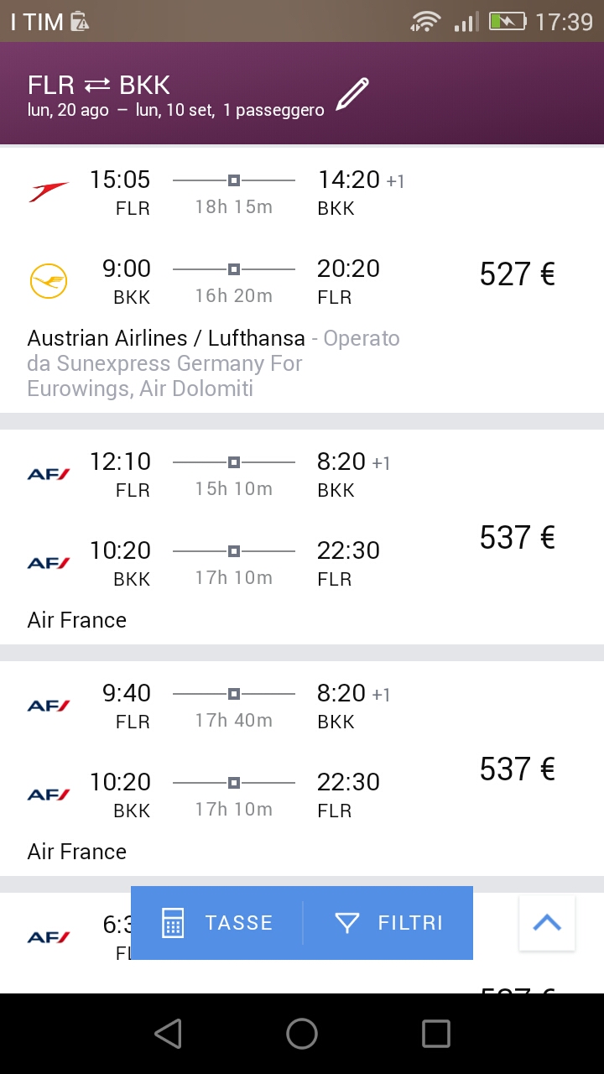Tap the Austrian Airlines / Lufthansa operator text
Image resolution: width=604 pixels, height=1074 pixels.
click(x=166, y=339)
